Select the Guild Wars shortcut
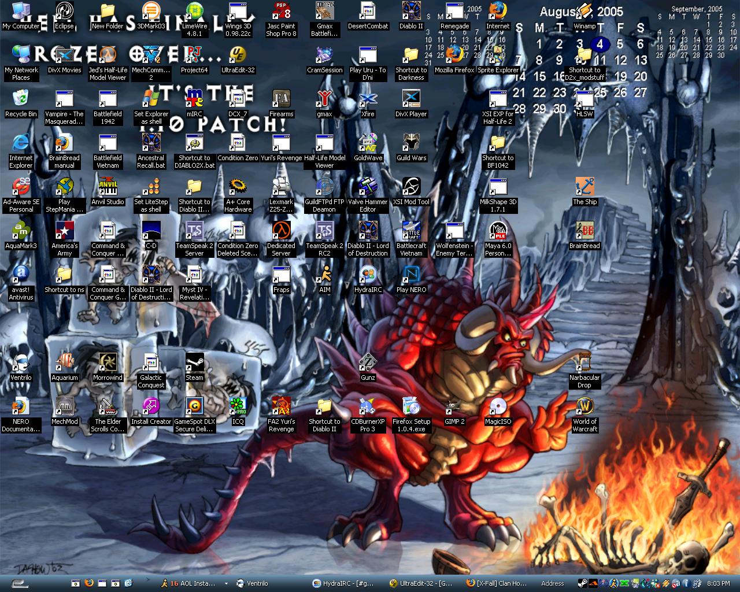Image resolution: width=740 pixels, height=592 pixels. pyautogui.click(x=411, y=143)
